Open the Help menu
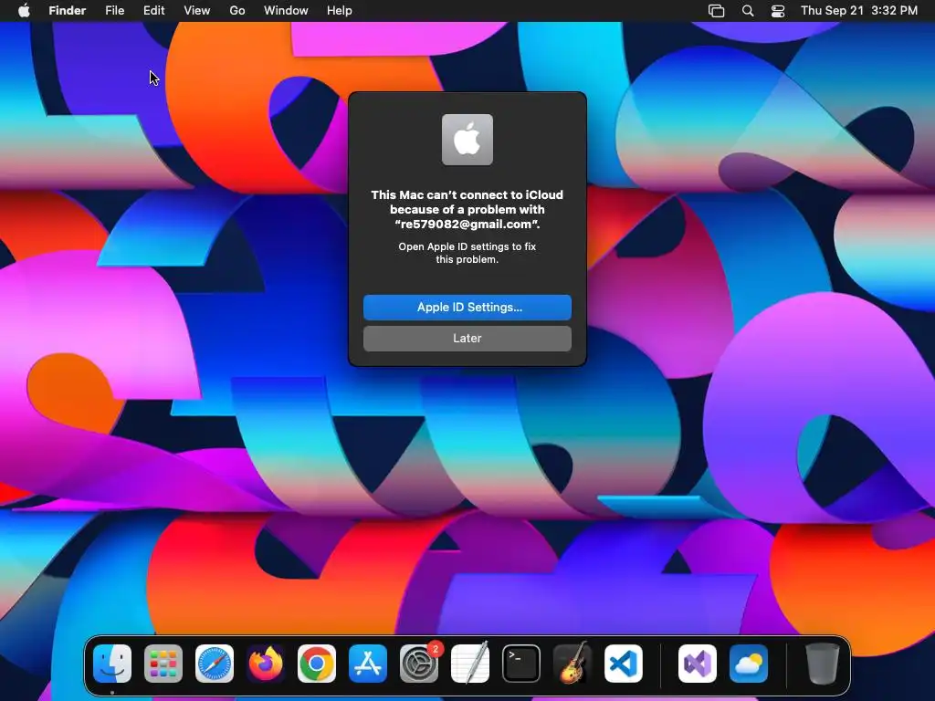The image size is (935, 701). (340, 11)
